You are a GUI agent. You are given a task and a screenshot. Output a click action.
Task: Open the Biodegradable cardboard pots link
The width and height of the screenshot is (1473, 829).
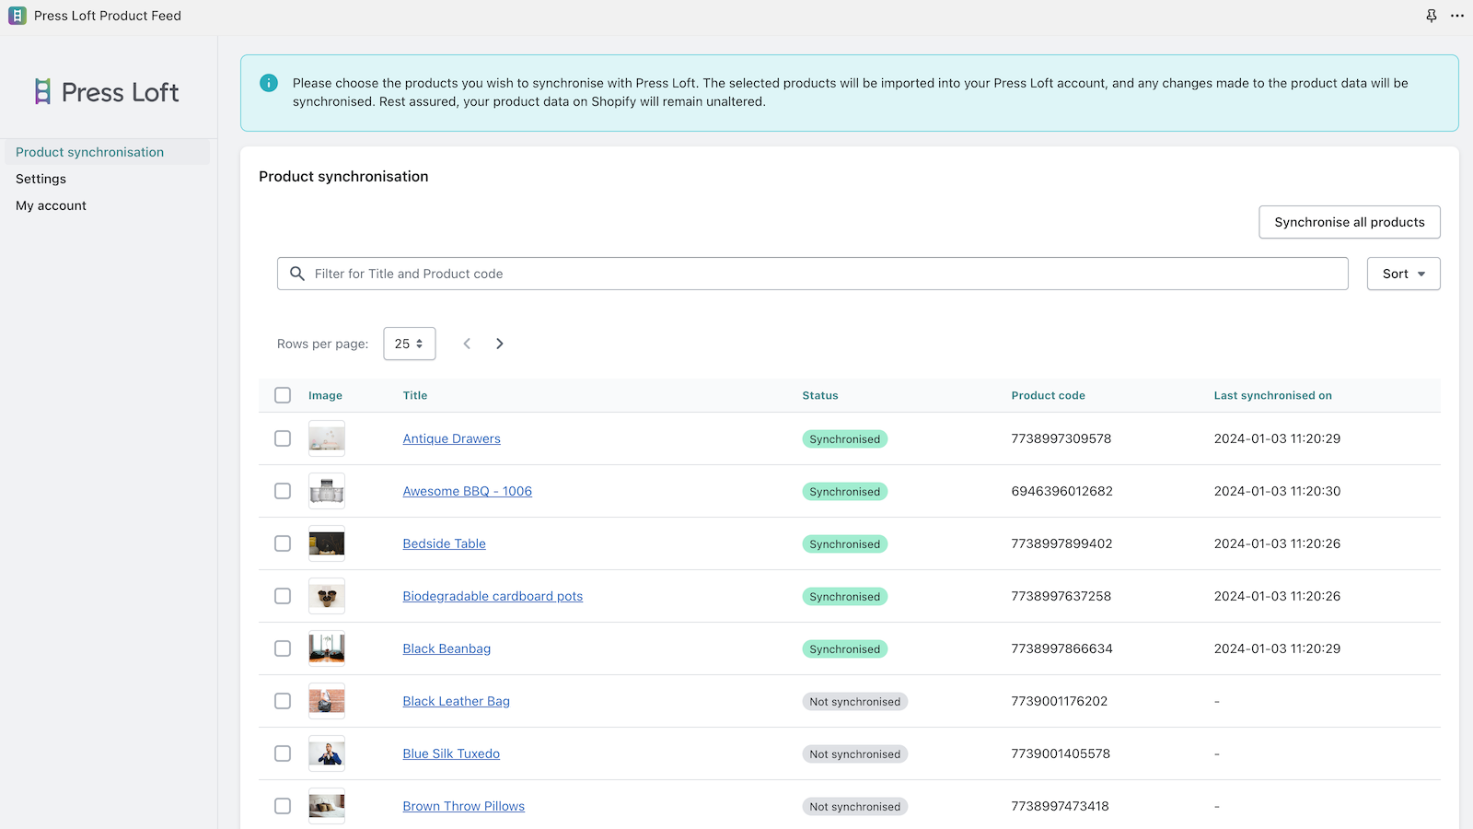pyautogui.click(x=493, y=596)
